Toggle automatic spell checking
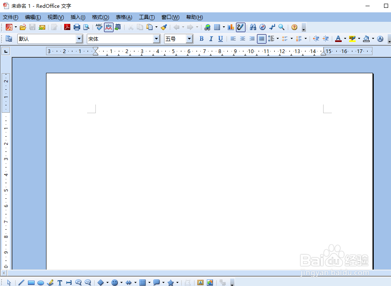The height and width of the screenshot is (286, 391). click(x=109, y=27)
